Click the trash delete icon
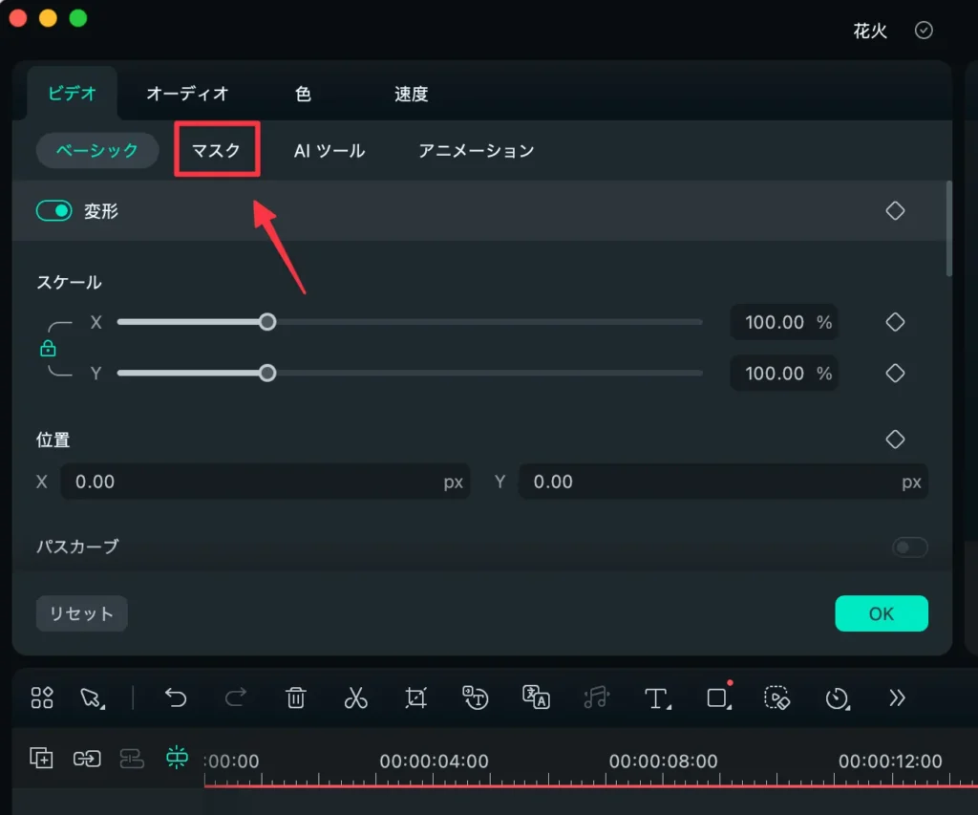 tap(296, 698)
